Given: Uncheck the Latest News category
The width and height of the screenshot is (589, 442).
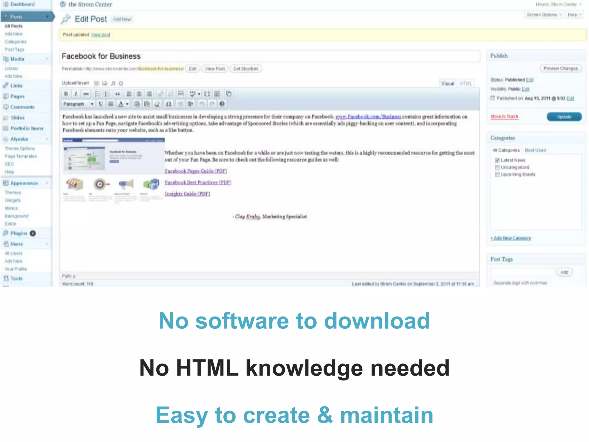Looking at the screenshot, I should (x=497, y=160).
